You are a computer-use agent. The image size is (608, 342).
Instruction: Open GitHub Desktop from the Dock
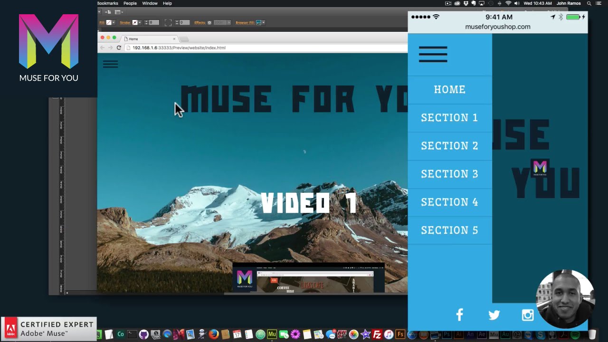point(144,334)
